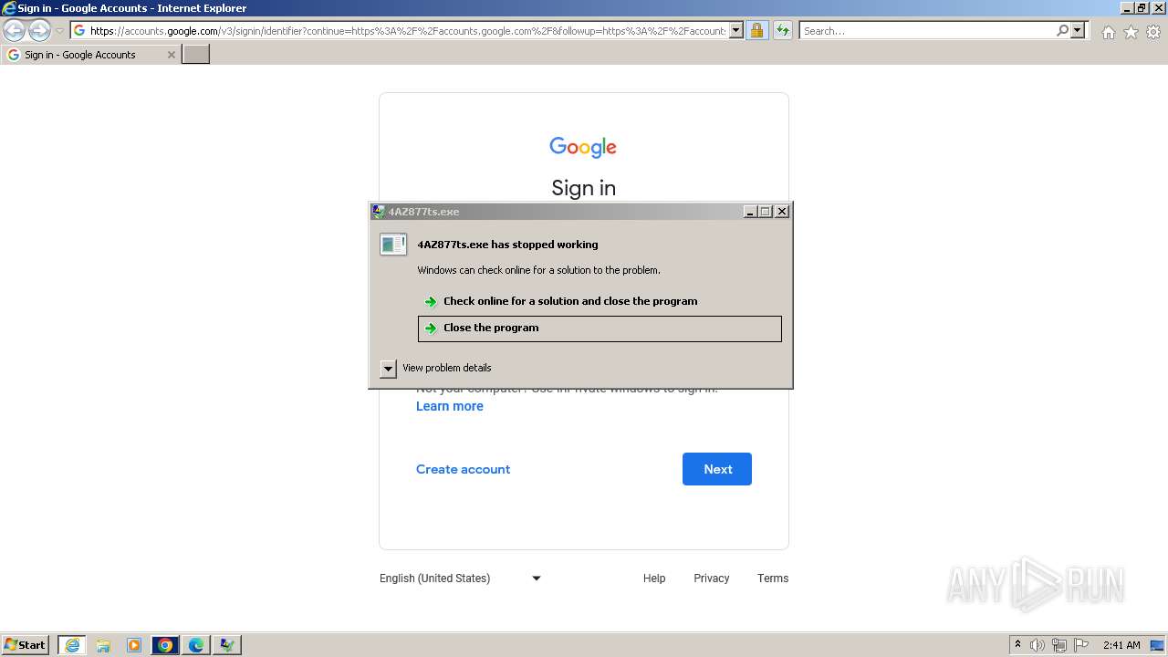The image size is (1168, 657).
Task: Click the security lock icon
Action: tap(756, 31)
